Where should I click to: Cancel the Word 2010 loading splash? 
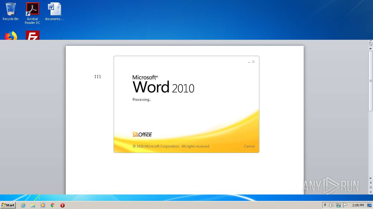click(249, 146)
